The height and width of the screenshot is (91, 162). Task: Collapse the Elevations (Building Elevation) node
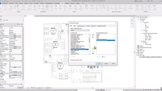(x=142, y=33)
